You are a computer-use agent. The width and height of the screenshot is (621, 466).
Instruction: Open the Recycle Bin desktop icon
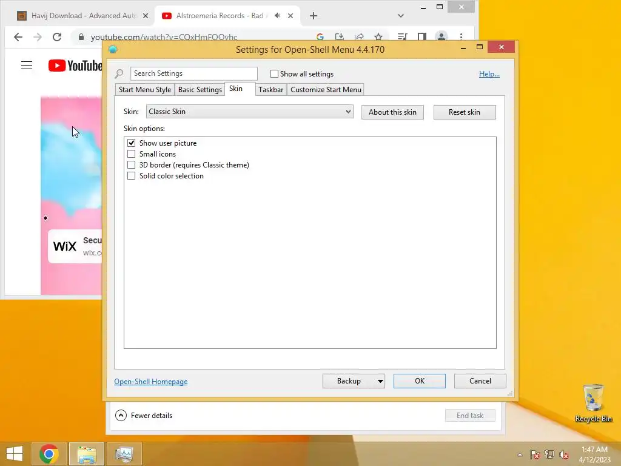point(593,404)
